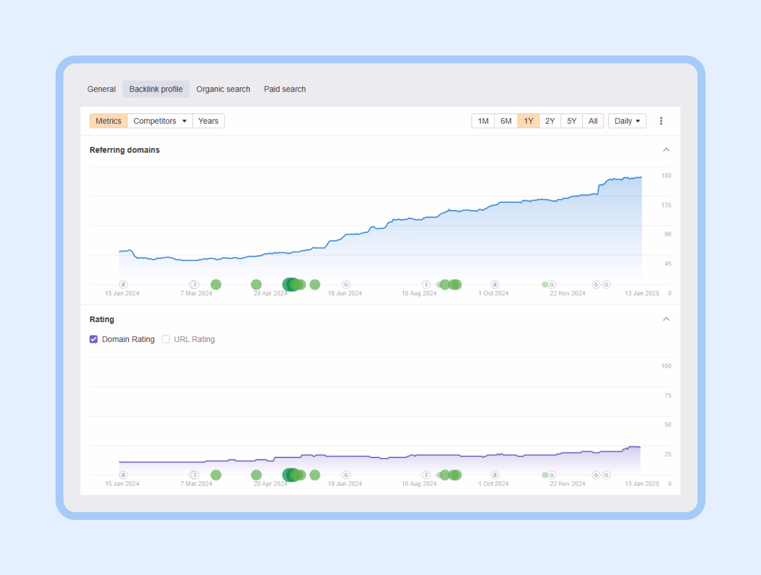Viewport: 761px width, 575px height.
Task: Go to the Paid search tab
Action: pos(285,89)
